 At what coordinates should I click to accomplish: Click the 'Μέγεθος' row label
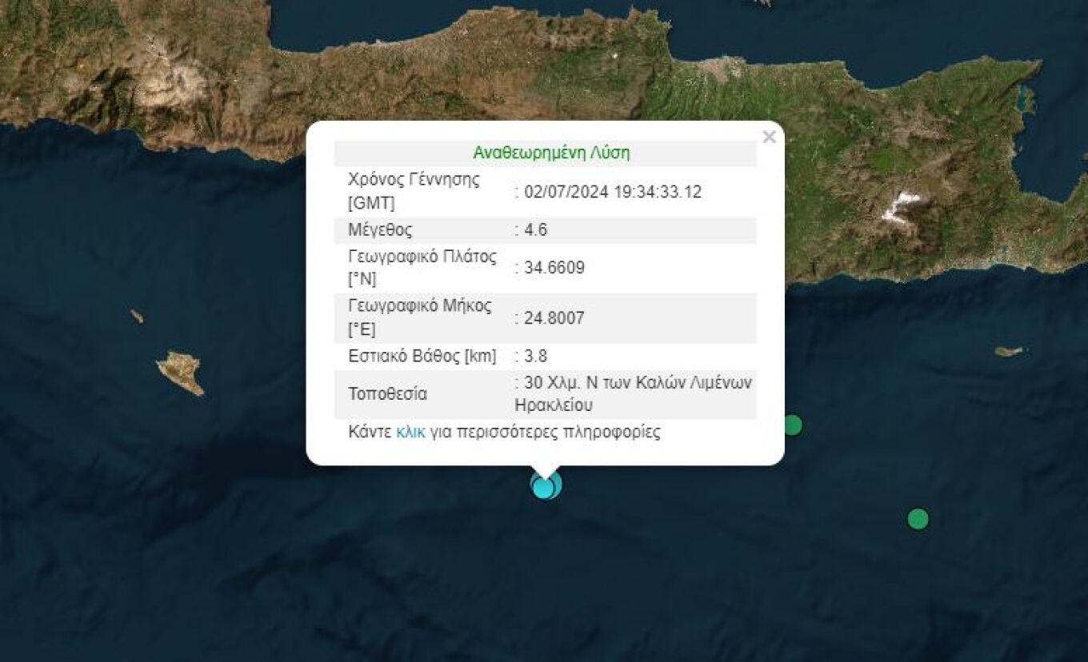point(380,230)
